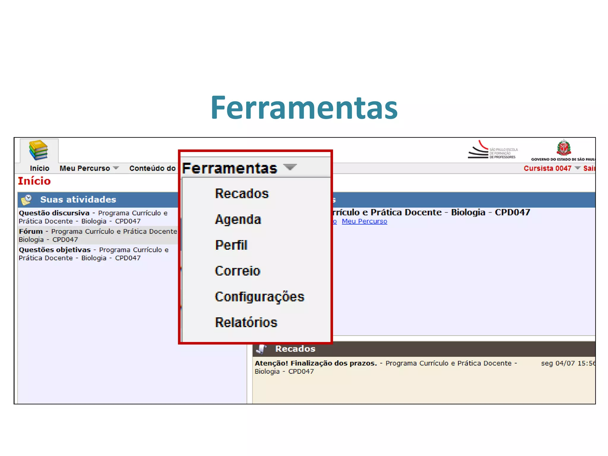Select Agenda from Ferramentas menu

pos(238,220)
